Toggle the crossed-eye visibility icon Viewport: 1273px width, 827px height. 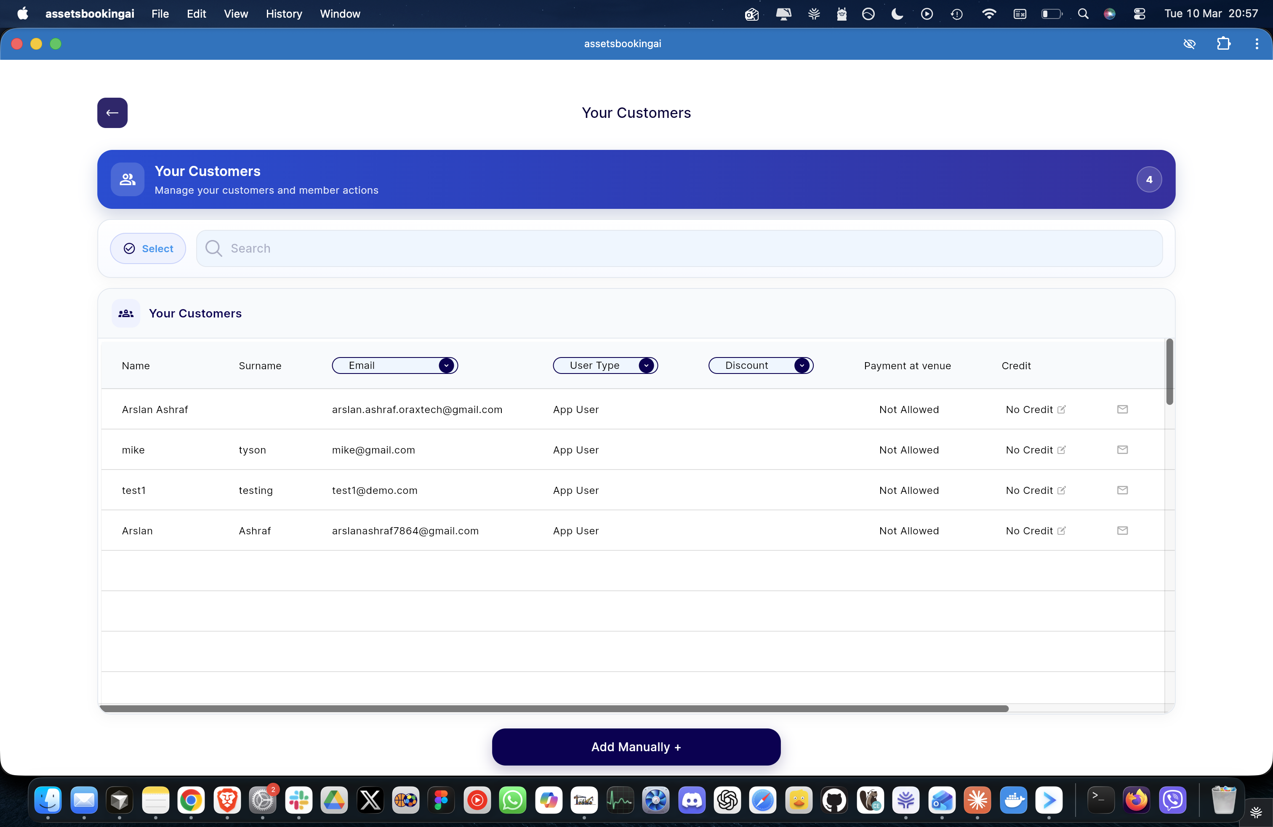click(x=1189, y=44)
